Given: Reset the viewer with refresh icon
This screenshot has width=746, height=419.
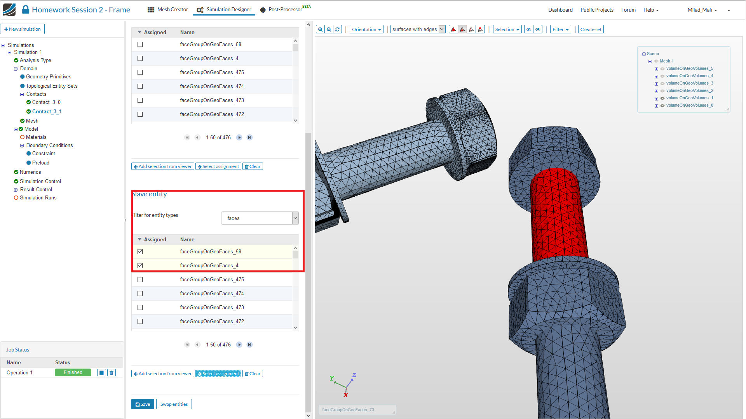Looking at the screenshot, I should coord(338,29).
